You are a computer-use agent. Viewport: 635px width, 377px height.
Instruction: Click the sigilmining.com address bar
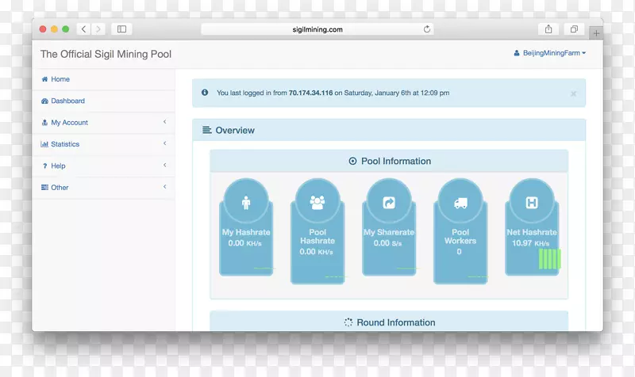click(317, 29)
